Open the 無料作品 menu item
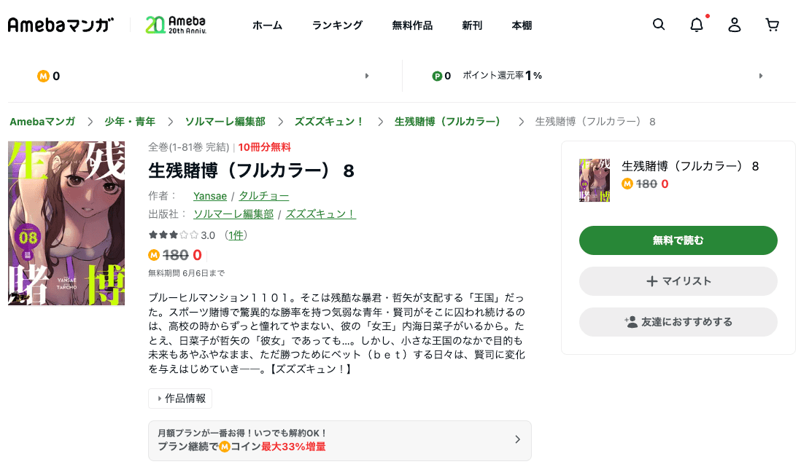This screenshot has height=467, width=801. (x=412, y=25)
